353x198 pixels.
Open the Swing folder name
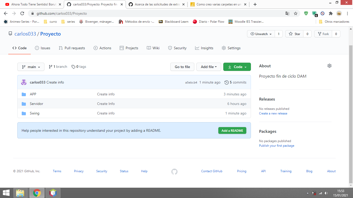pyautogui.click(x=35, y=113)
